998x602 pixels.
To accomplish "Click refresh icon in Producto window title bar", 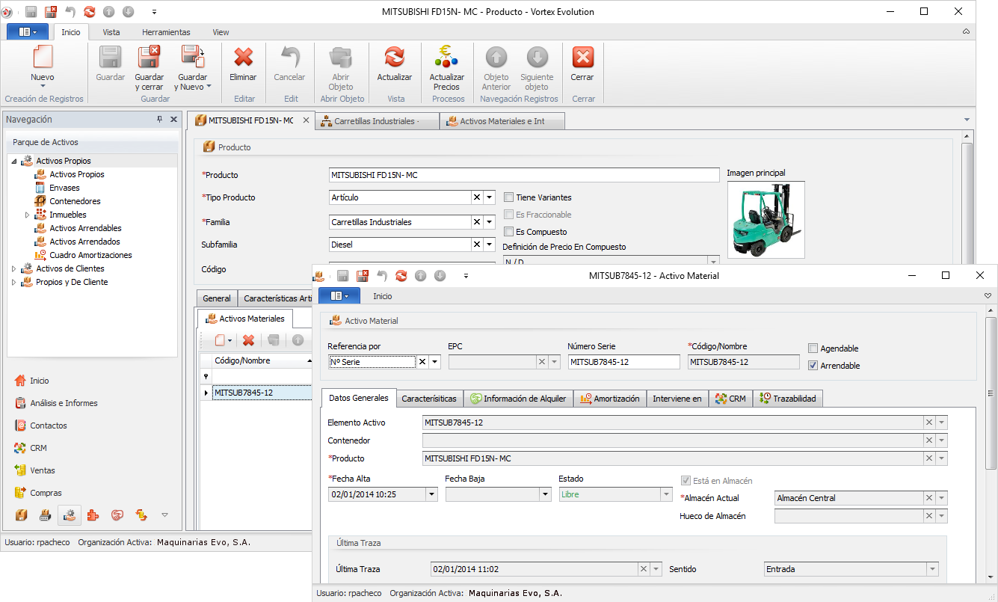I will click(90, 12).
